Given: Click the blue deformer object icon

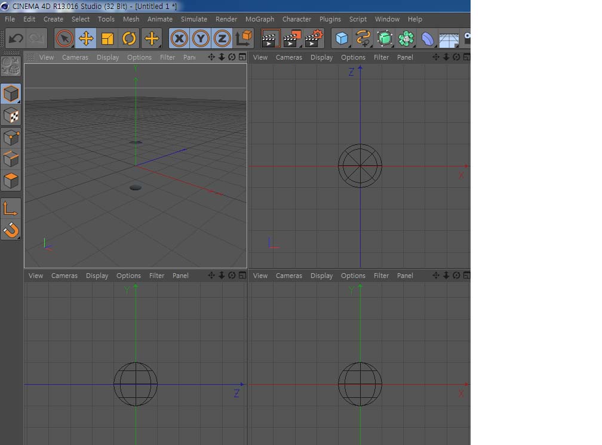Looking at the screenshot, I should pos(428,38).
